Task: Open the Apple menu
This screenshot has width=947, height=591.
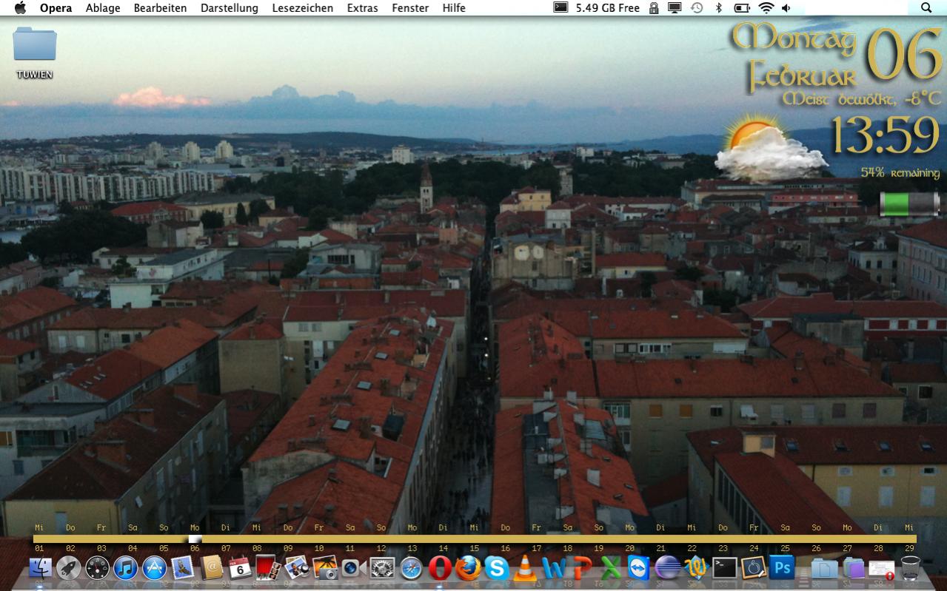Action: (x=20, y=8)
